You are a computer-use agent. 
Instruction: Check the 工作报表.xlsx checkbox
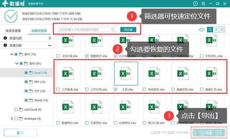(x=58, y=89)
